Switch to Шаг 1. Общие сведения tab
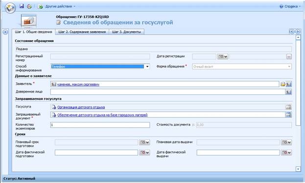 click(x=33, y=32)
